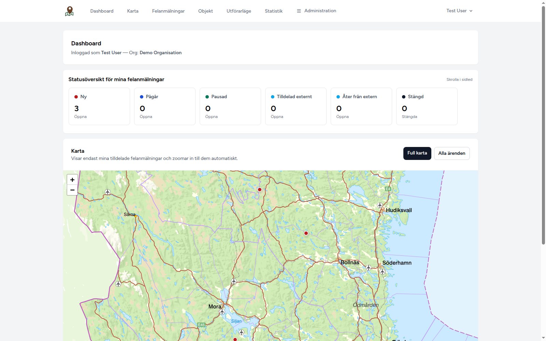Click airport icon near Hudiksvall
The image size is (546, 341).
coord(380,205)
